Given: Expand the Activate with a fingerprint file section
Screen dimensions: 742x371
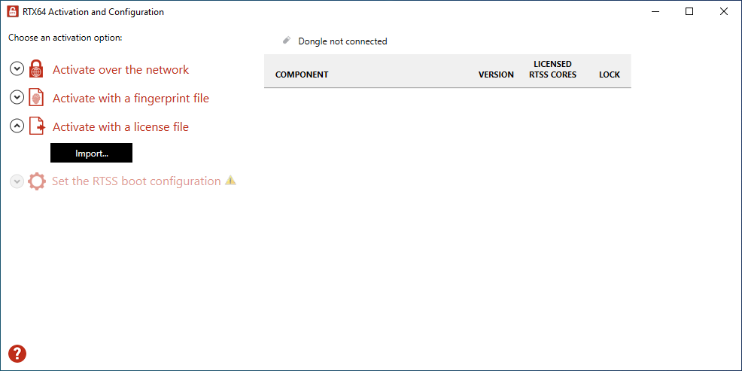Looking at the screenshot, I should pos(17,98).
